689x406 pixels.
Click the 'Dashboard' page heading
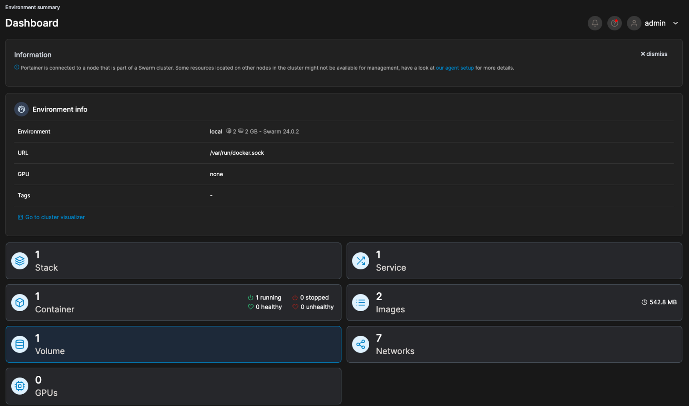32,23
